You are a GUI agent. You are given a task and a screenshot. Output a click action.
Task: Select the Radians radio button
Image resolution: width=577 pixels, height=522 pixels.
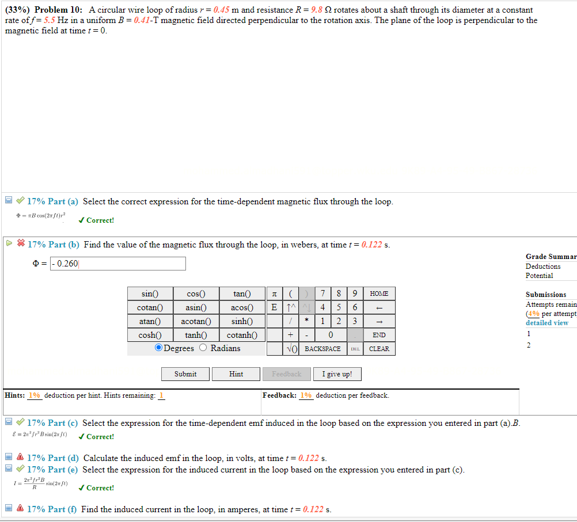(203, 348)
